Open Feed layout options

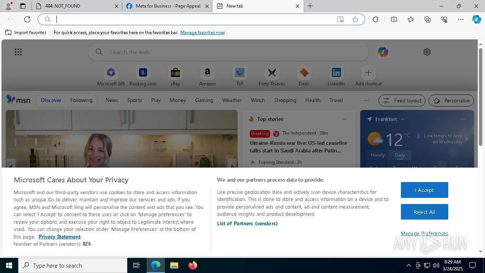[402, 100]
